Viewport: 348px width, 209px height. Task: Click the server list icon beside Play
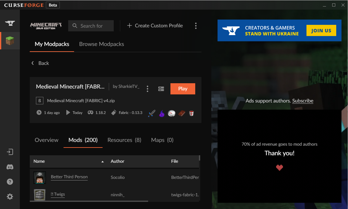(161, 89)
